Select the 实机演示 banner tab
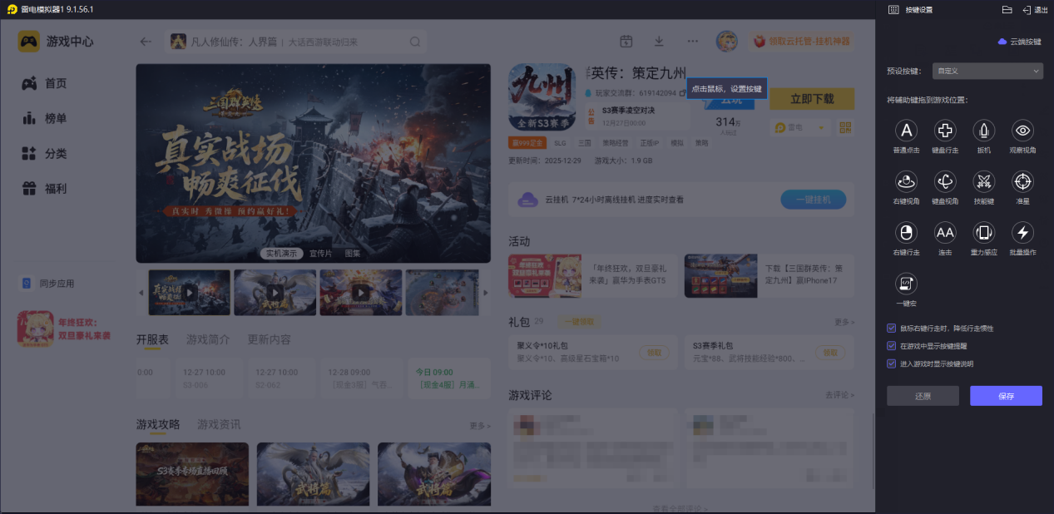 click(281, 253)
